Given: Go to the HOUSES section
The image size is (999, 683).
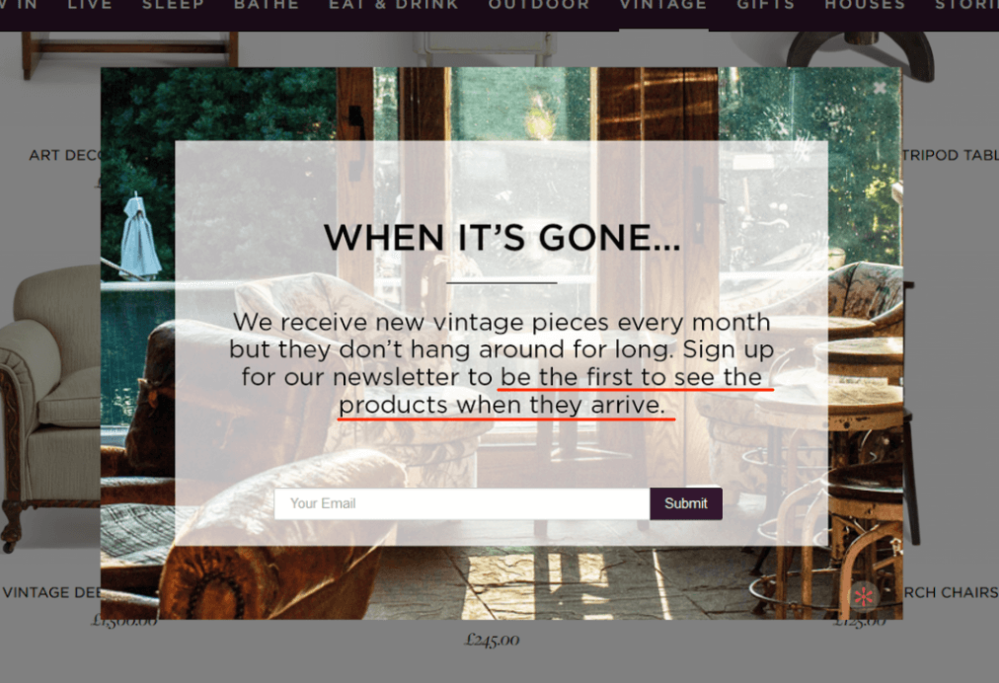Looking at the screenshot, I should [x=865, y=5].
